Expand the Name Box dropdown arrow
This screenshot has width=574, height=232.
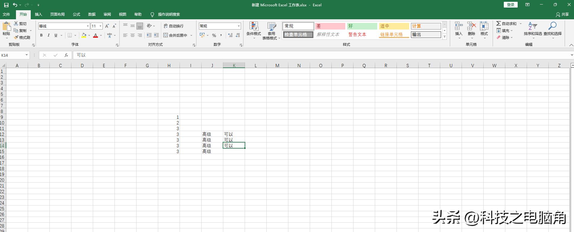point(27,55)
